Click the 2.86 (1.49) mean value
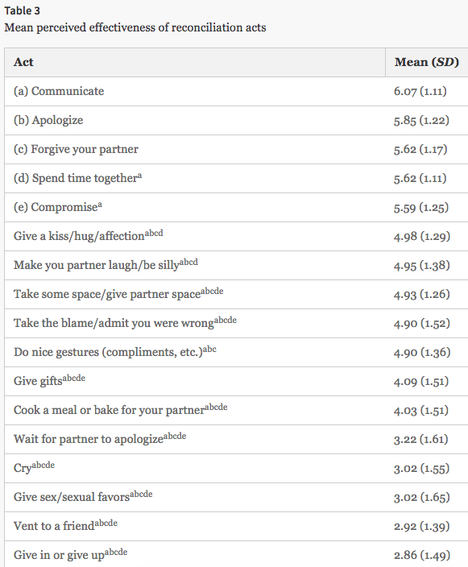The width and height of the screenshot is (468, 567). click(x=422, y=555)
